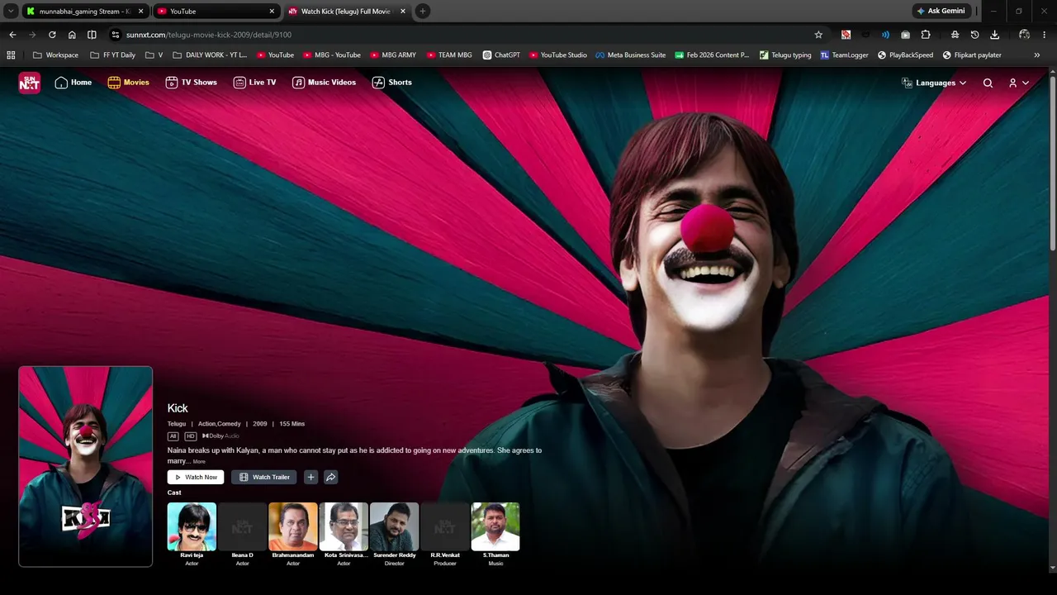The image size is (1057, 595).
Task: Click the incognito hat-and-glasses toolbar icon
Action: (x=955, y=35)
